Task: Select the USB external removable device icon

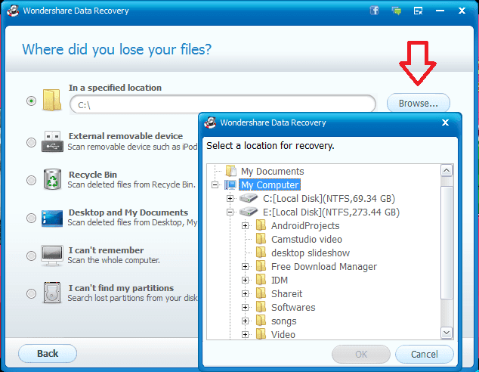Action: pyautogui.click(x=52, y=141)
